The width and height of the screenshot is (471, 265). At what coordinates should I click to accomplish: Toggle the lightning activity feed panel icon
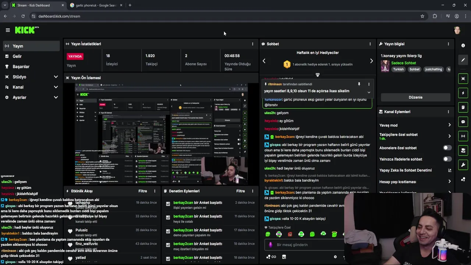pos(463,93)
